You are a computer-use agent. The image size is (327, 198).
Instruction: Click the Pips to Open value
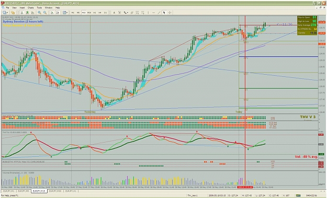(314, 17)
